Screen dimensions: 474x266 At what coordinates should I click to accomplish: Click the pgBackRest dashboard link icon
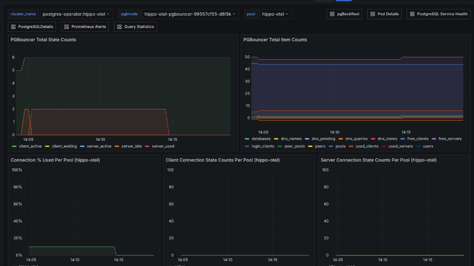[332, 14]
